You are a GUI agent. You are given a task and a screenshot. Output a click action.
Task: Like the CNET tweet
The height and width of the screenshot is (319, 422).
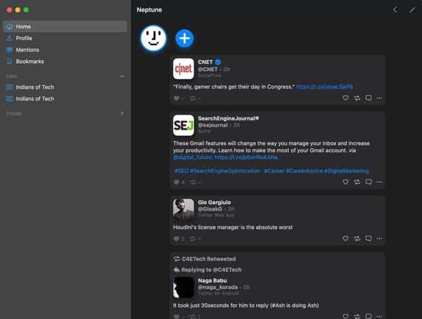coord(345,98)
